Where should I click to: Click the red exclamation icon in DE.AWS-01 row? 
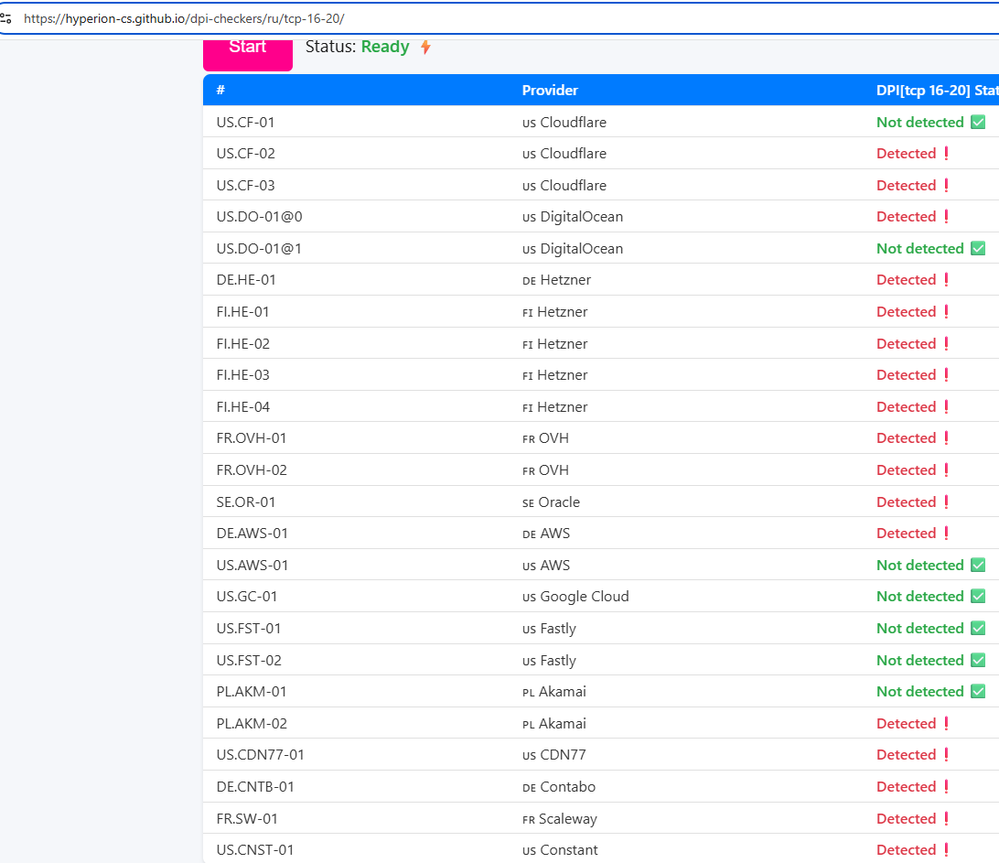946,533
